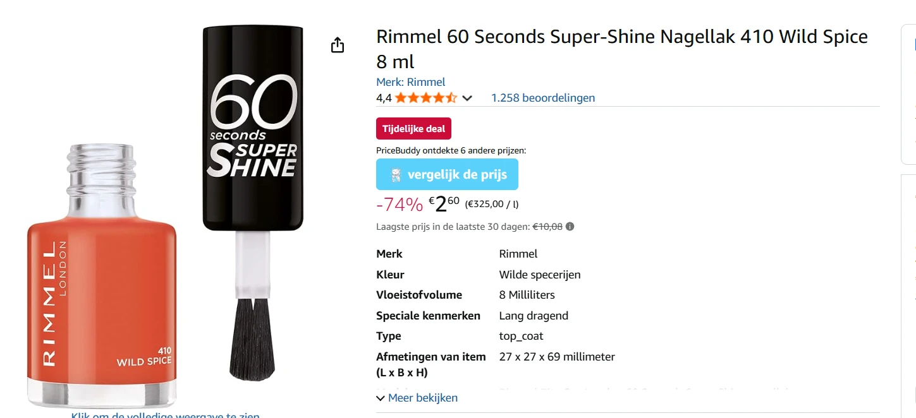Screen dimensions: 916x418
Task: Click the Wilde specerijen colour value
Action: tap(540, 275)
